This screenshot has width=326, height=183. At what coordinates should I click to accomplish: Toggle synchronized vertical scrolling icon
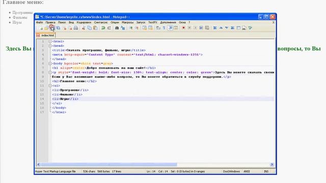click(x=145, y=28)
